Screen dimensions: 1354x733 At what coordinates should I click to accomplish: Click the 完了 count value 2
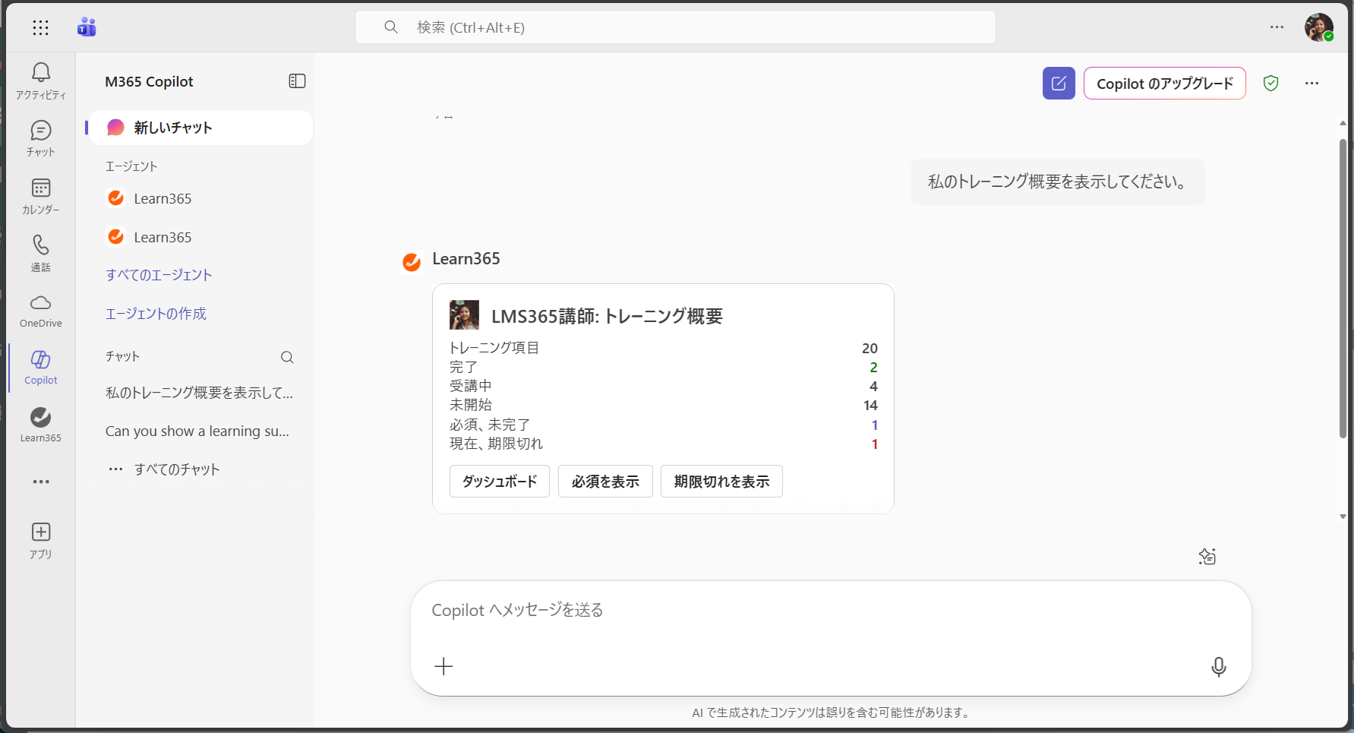coord(873,367)
